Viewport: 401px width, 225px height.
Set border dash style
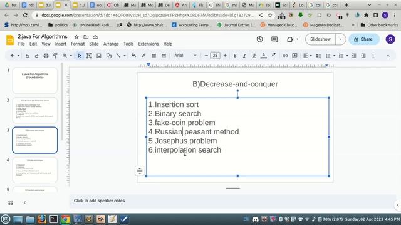[164, 56]
